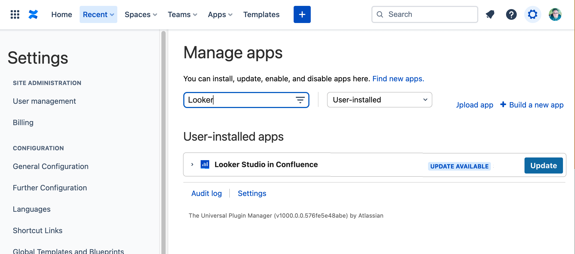The image size is (575, 254).
Task: Open the user profile avatar
Action: [555, 14]
